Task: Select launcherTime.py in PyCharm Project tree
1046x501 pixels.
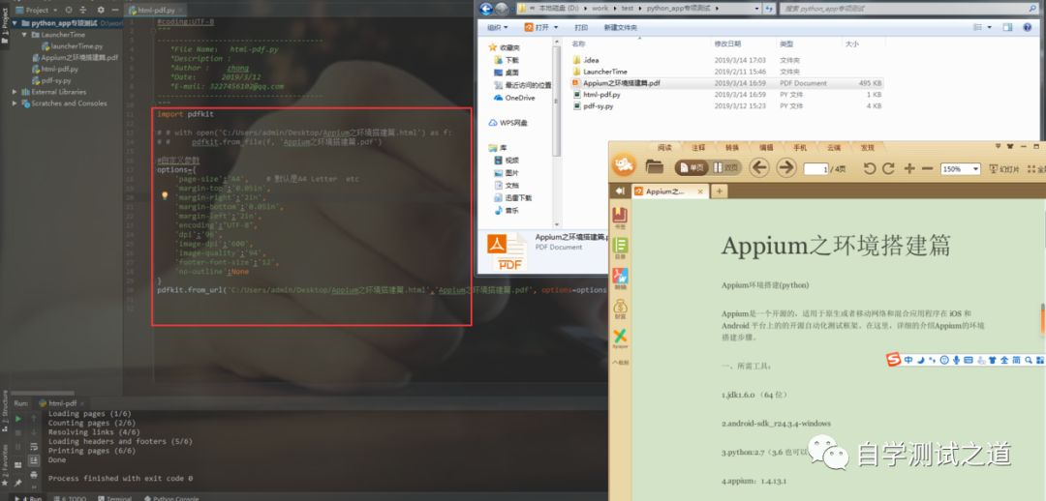Action: [x=77, y=46]
